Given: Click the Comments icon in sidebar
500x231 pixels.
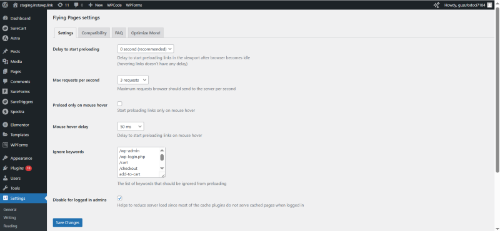Looking at the screenshot, I should [x=5, y=82].
